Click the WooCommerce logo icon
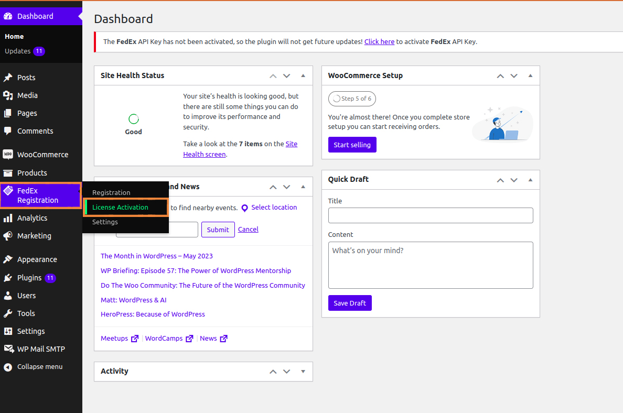623x413 pixels. 8,155
